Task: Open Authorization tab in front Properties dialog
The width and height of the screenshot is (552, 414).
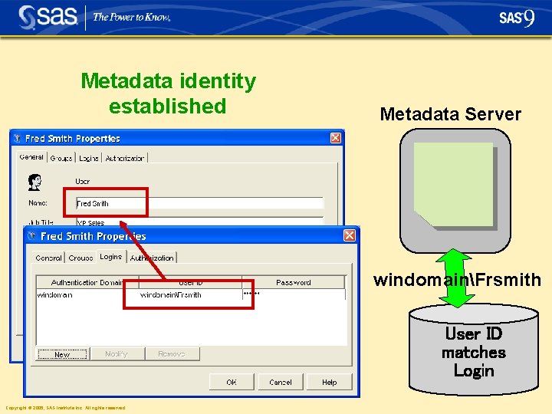Action: [x=152, y=258]
